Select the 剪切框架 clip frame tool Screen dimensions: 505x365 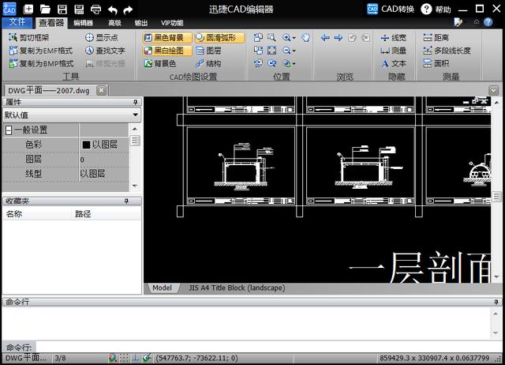(x=29, y=37)
